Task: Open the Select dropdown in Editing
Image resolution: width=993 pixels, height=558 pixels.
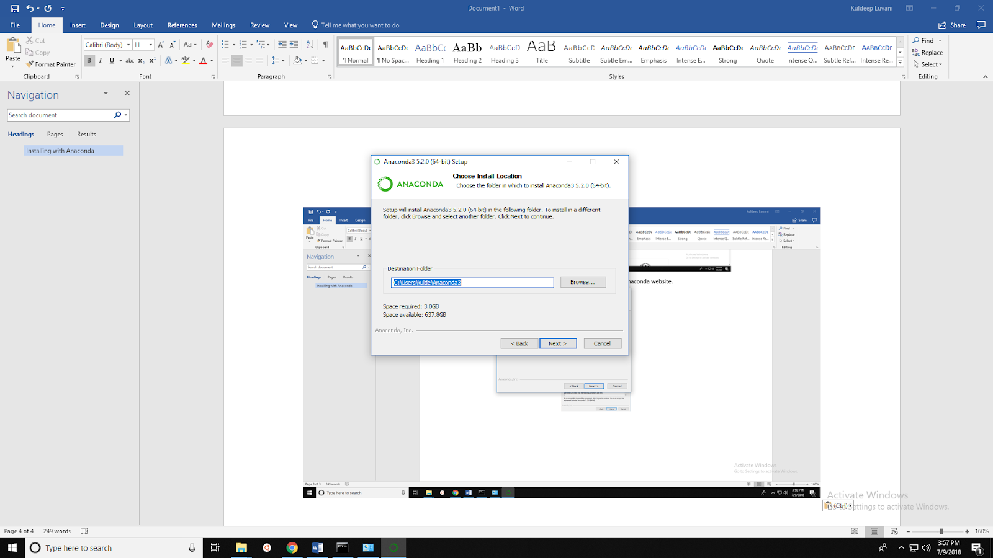Action: tap(927, 64)
